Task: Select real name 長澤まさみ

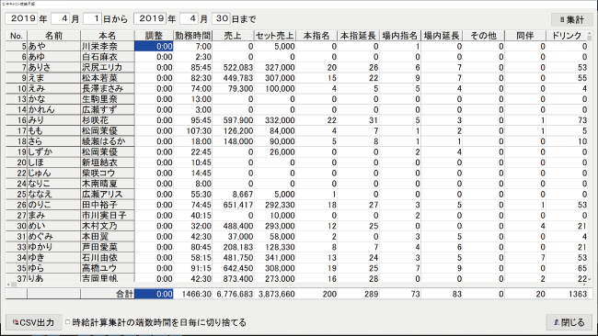Action: point(107,89)
